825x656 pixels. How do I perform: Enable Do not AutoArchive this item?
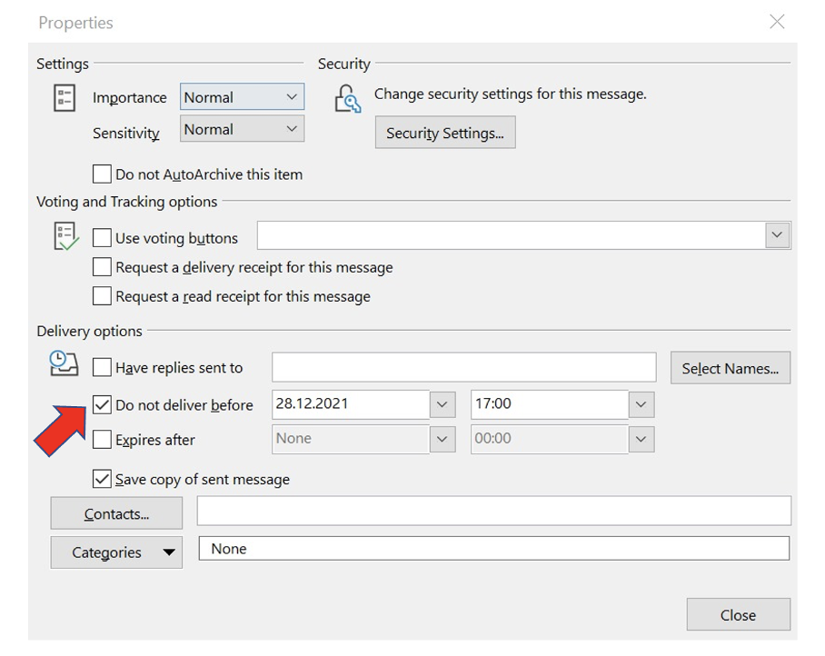click(102, 174)
